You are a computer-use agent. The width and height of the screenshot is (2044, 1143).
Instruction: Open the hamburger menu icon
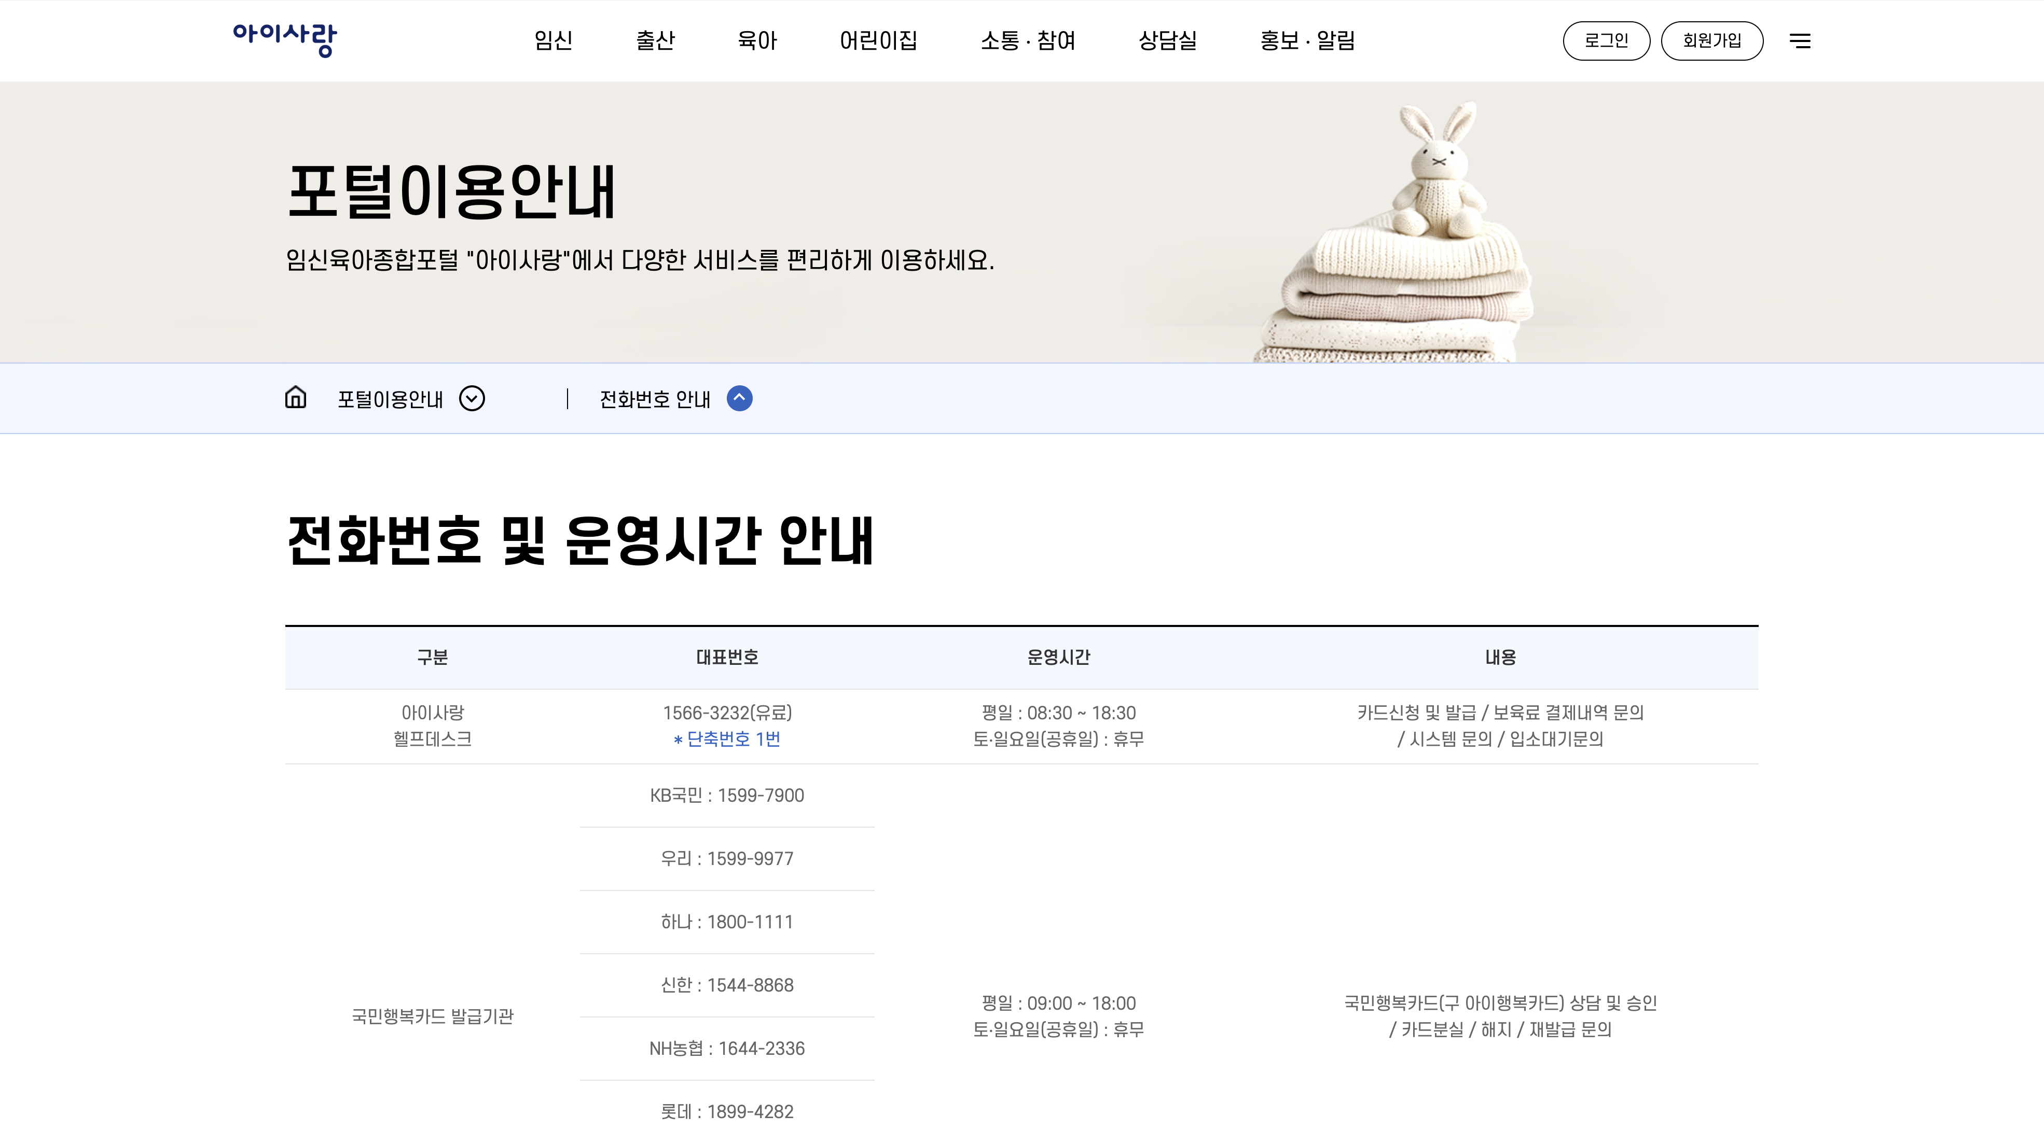point(1800,40)
